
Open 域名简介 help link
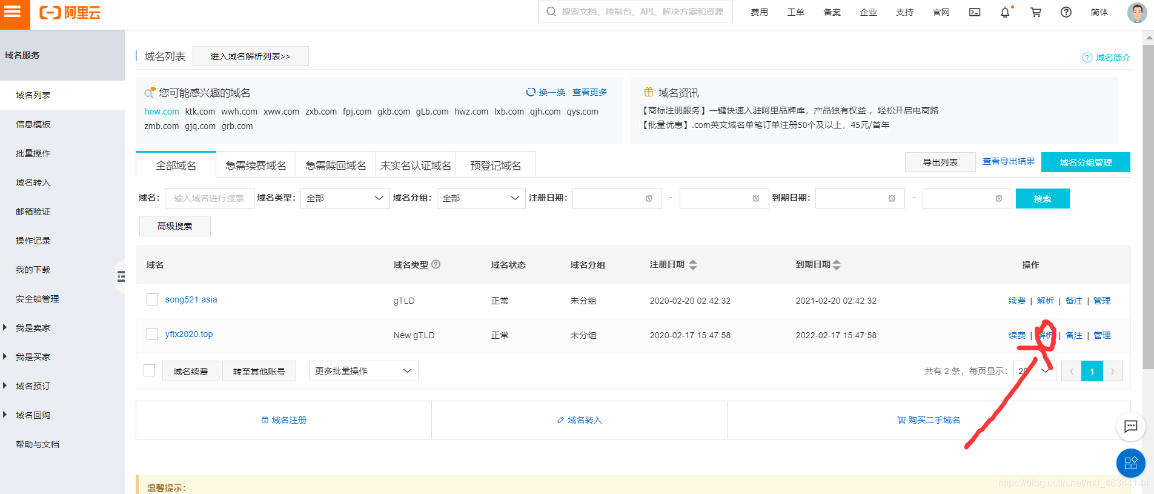(1106, 58)
